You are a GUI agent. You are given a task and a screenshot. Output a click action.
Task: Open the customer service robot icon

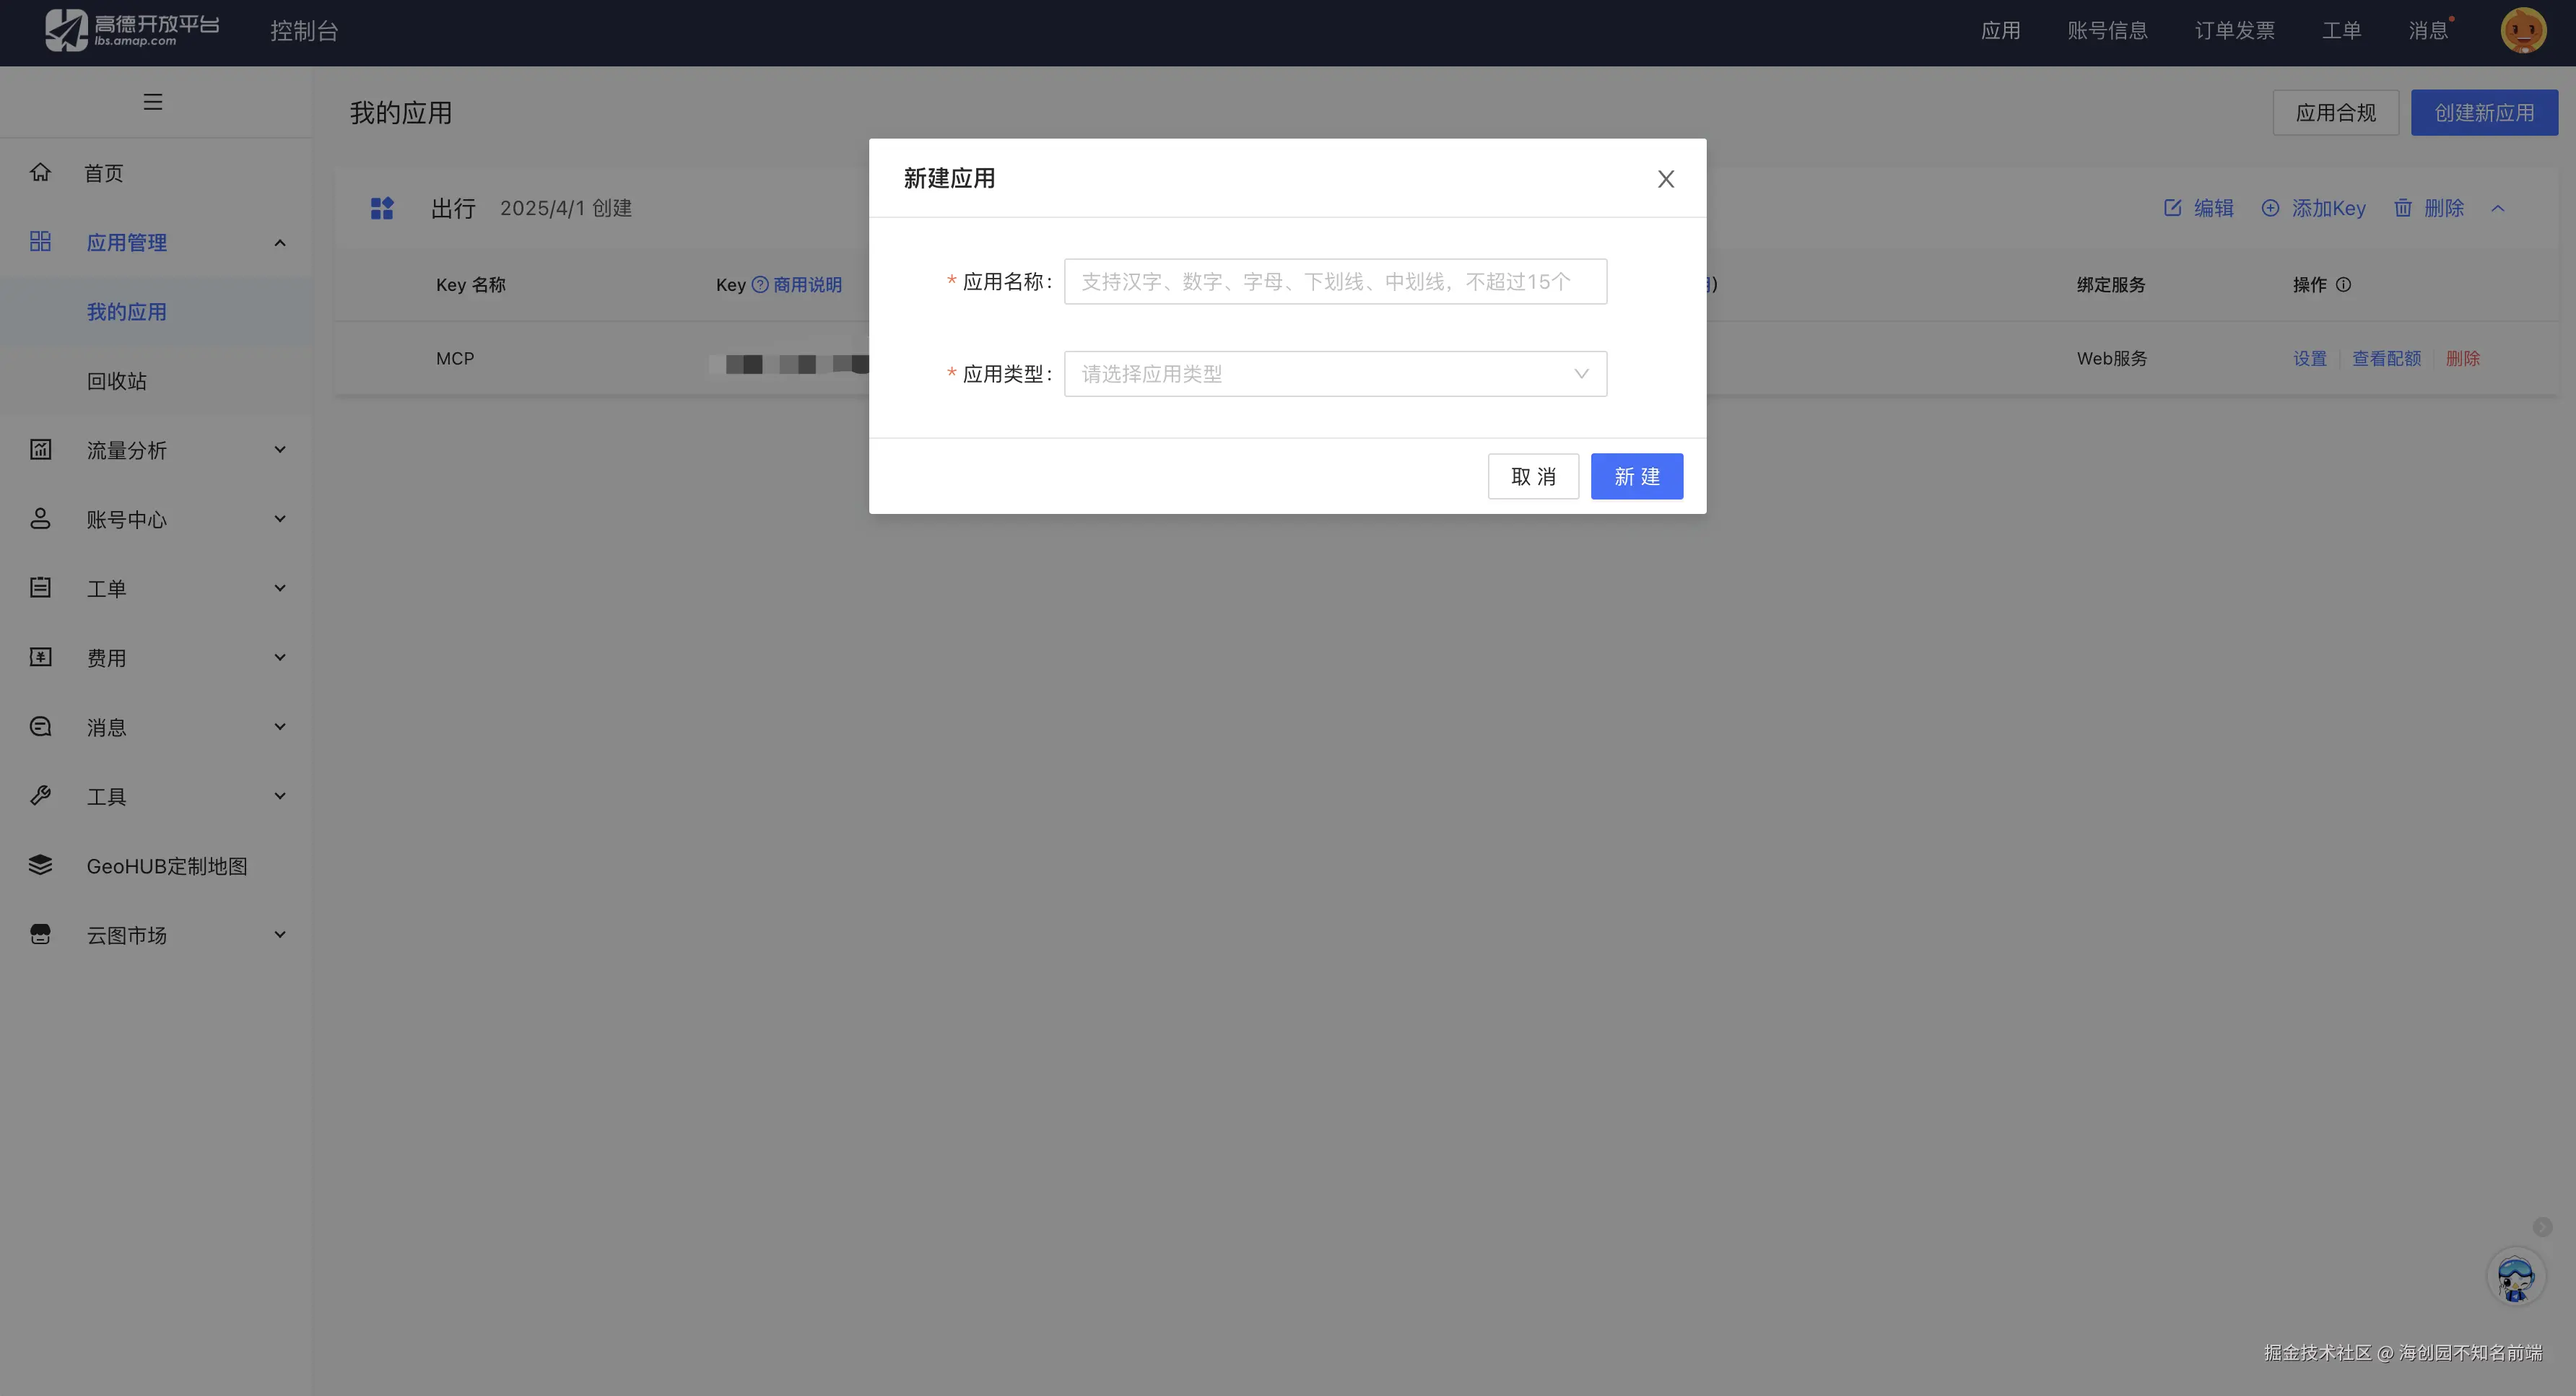pyautogui.click(x=2515, y=1277)
